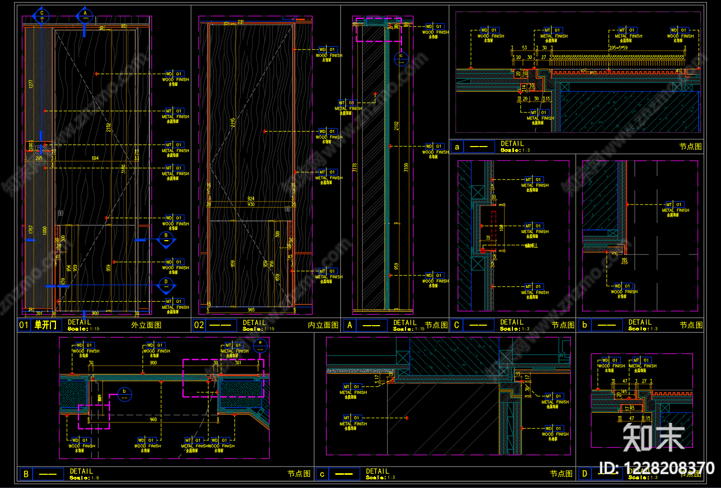The width and height of the screenshot is (721, 488).
Task: Select section marker A above the door elevation
Action: pos(85,16)
